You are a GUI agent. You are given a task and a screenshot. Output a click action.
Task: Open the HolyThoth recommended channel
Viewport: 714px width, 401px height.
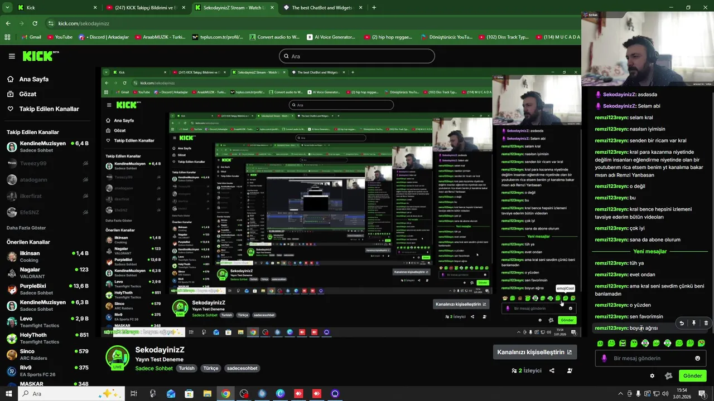(47, 338)
